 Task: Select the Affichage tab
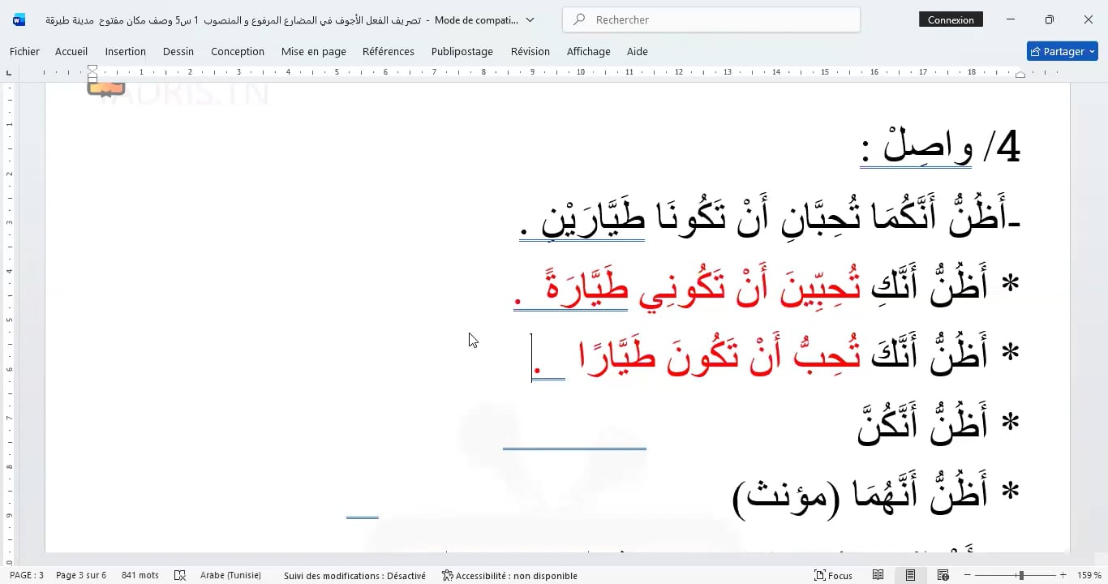tap(589, 51)
